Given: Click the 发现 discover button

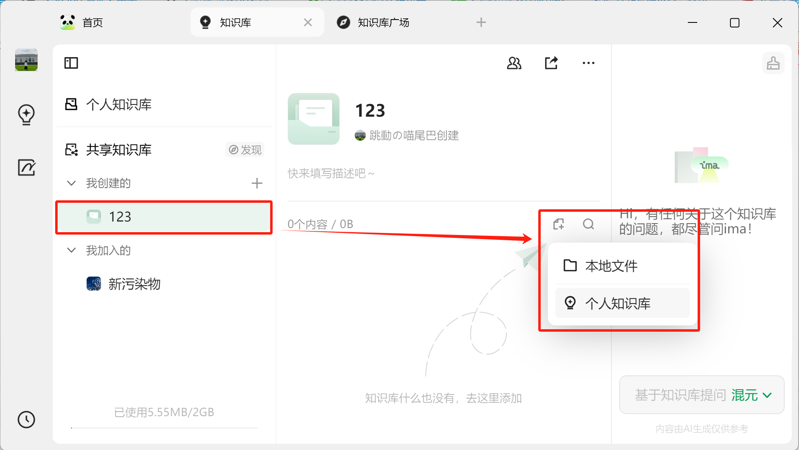Looking at the screenshot, I should coord(244,150).
